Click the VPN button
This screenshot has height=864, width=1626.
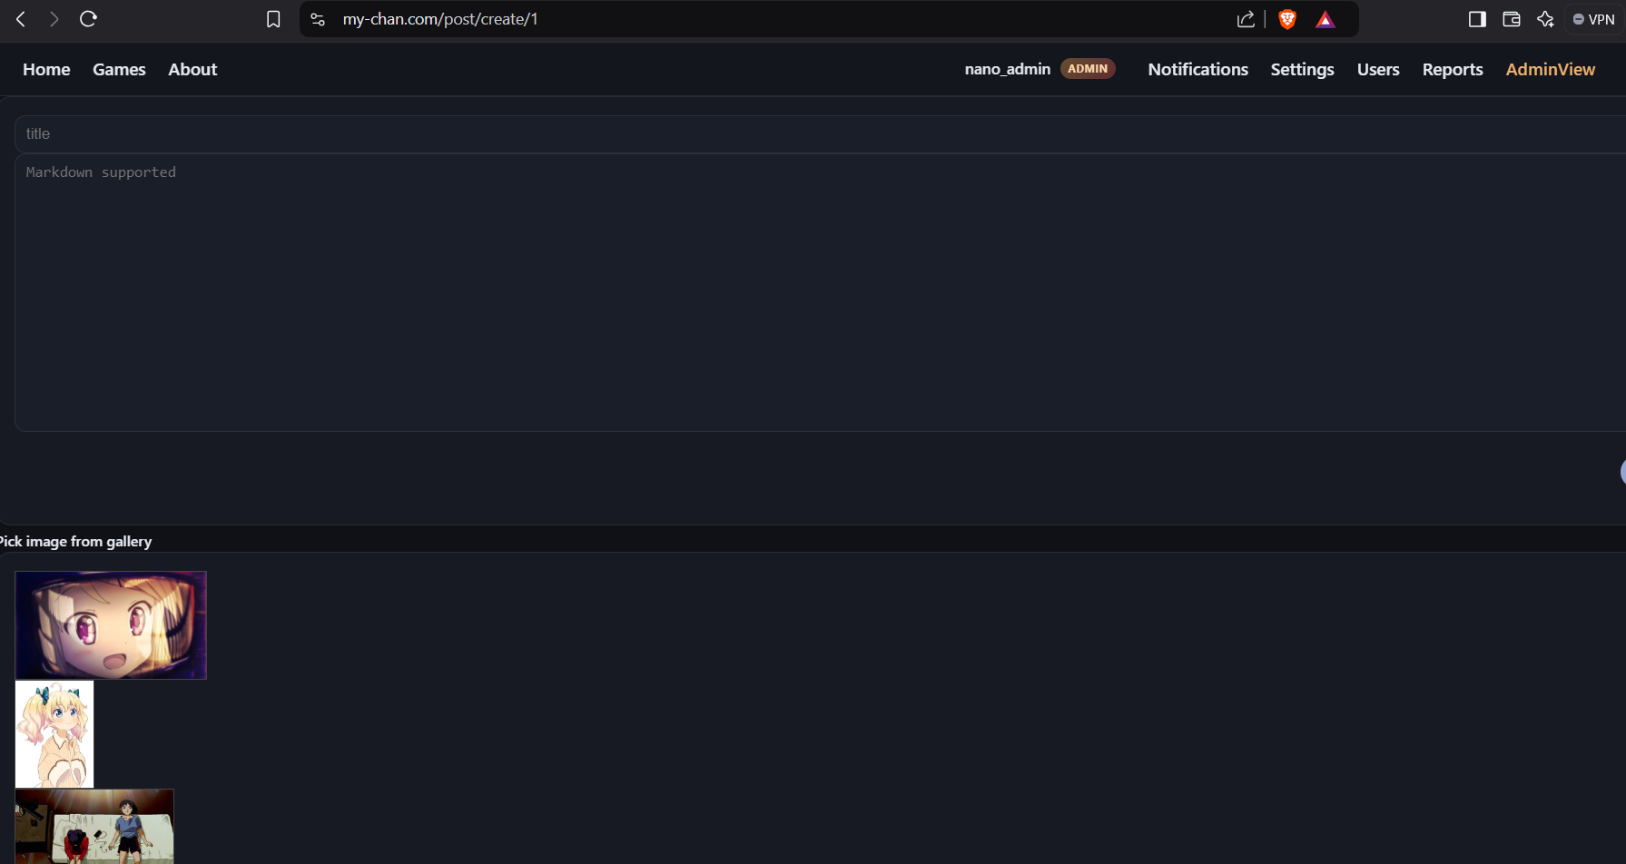point(1593,19)
